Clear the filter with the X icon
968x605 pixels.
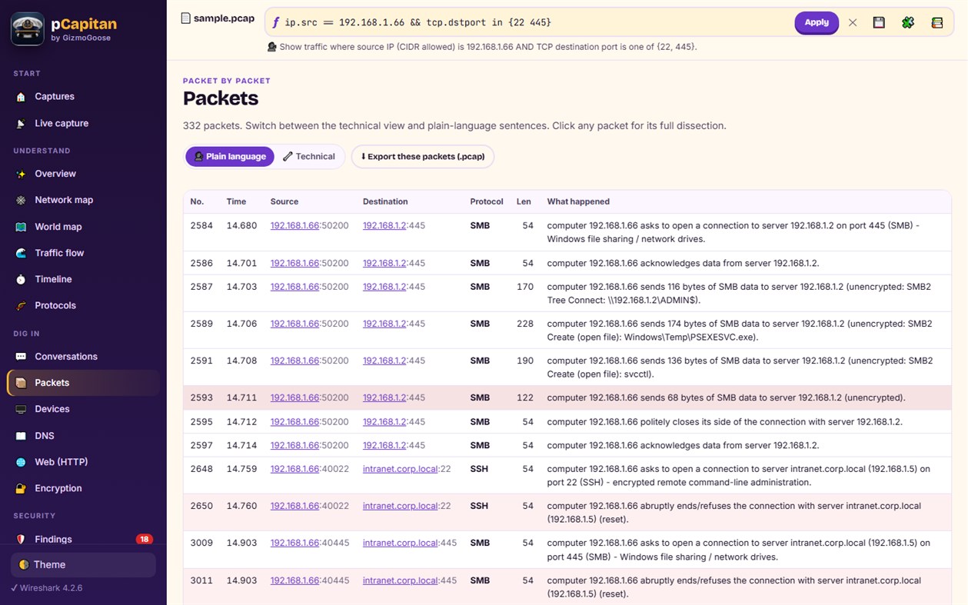click(x=853, y=23)
